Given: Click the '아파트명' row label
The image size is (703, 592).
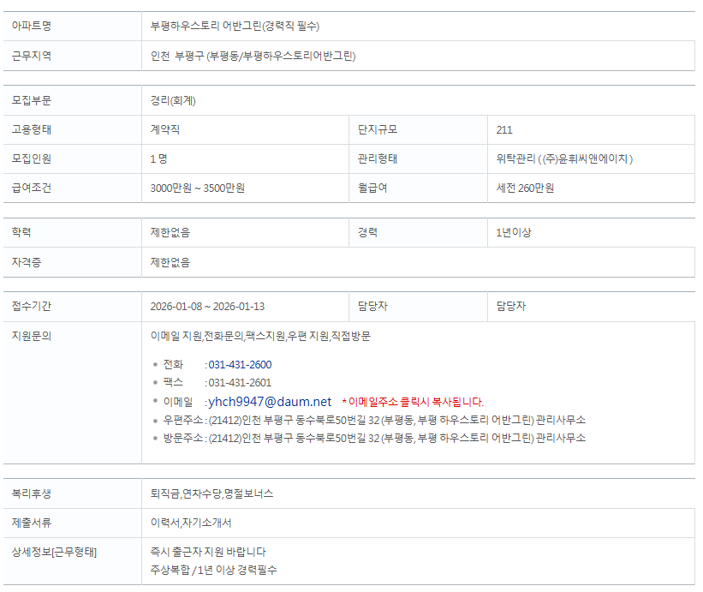Looking at the screenshot, I should pos(32,26).
